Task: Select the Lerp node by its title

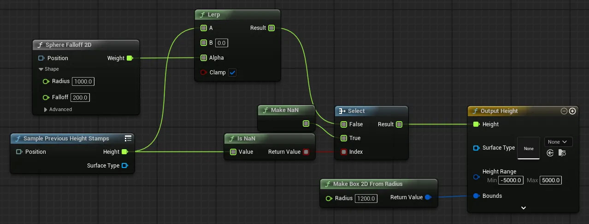Action: pyautogui.click(x=214, y=15)
